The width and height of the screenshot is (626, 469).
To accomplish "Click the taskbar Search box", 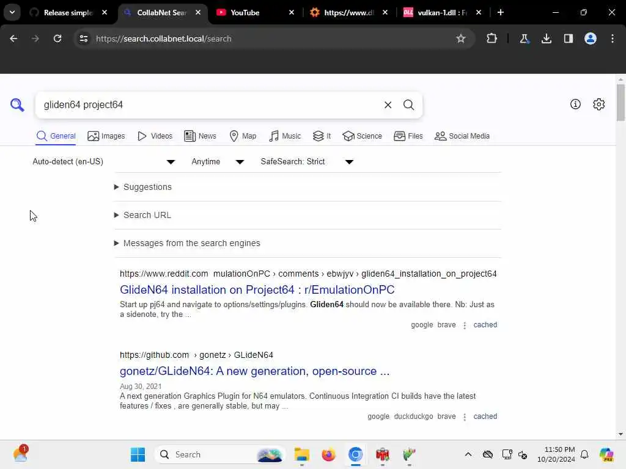I will pos(219,454).
